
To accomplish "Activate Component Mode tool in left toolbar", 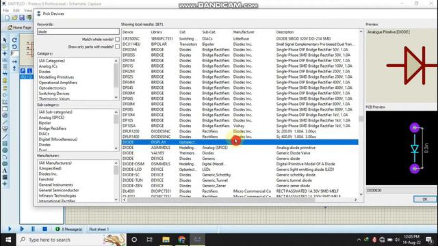I will [x=5, y=46].
